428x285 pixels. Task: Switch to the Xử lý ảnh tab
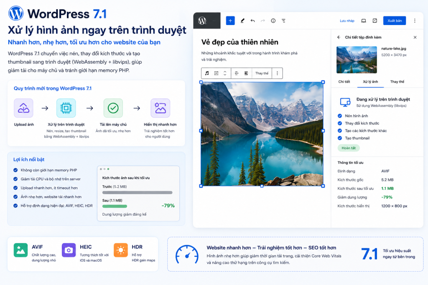coord(370,82)
